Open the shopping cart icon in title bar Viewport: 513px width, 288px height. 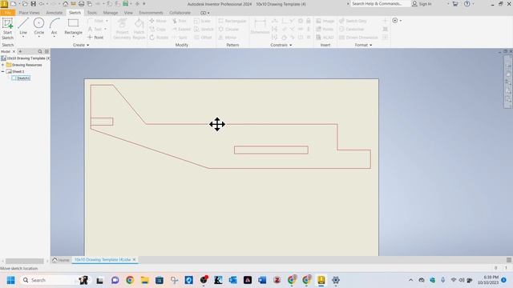point(455,4)
